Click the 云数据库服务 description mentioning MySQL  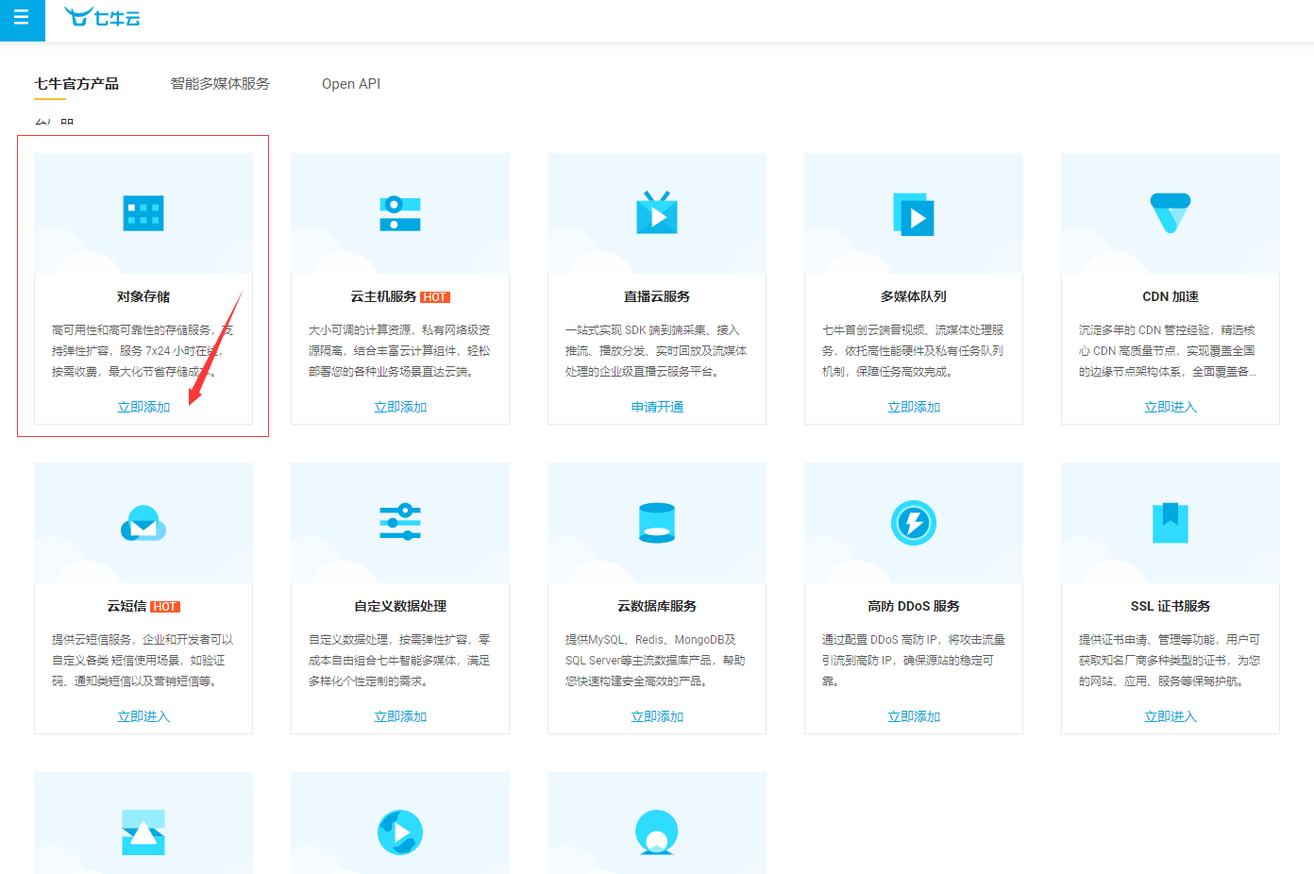(657, 661)
